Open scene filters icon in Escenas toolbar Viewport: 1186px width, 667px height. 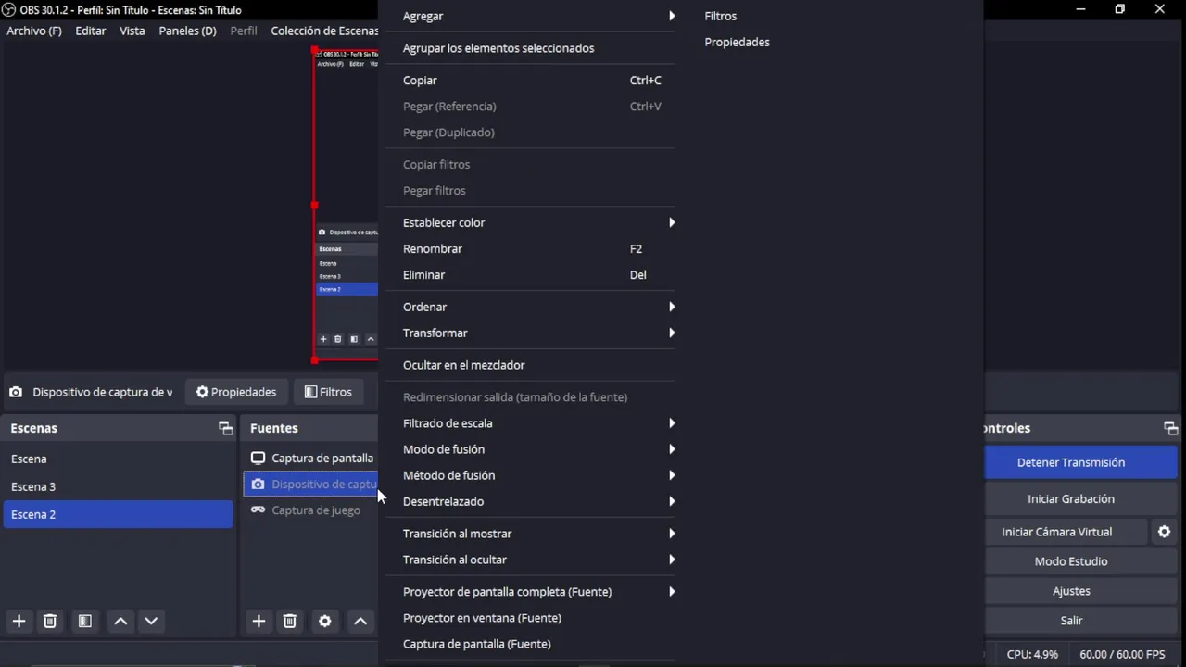84,621
